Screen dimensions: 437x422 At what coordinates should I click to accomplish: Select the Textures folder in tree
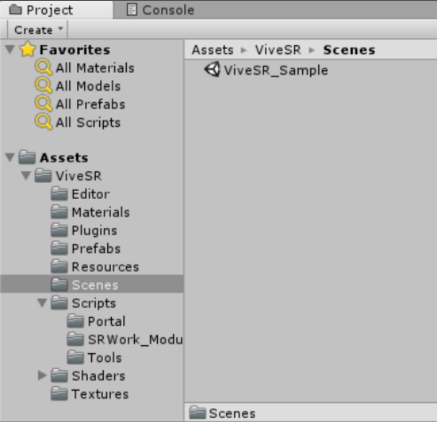[x=100, y=394]
